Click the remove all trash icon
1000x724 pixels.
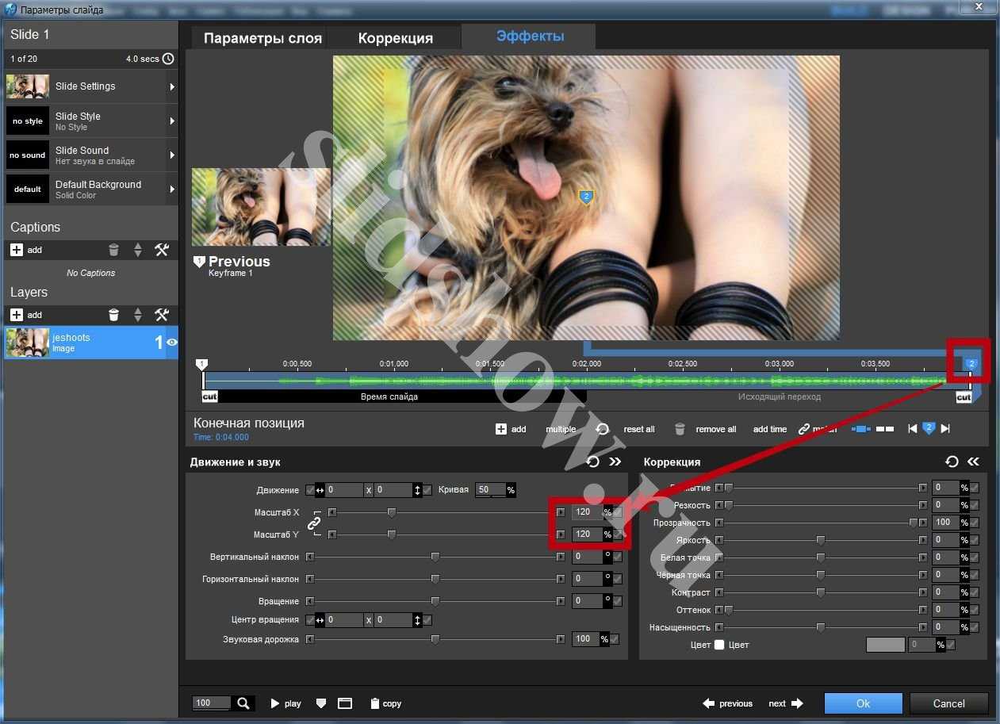(x=680, y=429)
